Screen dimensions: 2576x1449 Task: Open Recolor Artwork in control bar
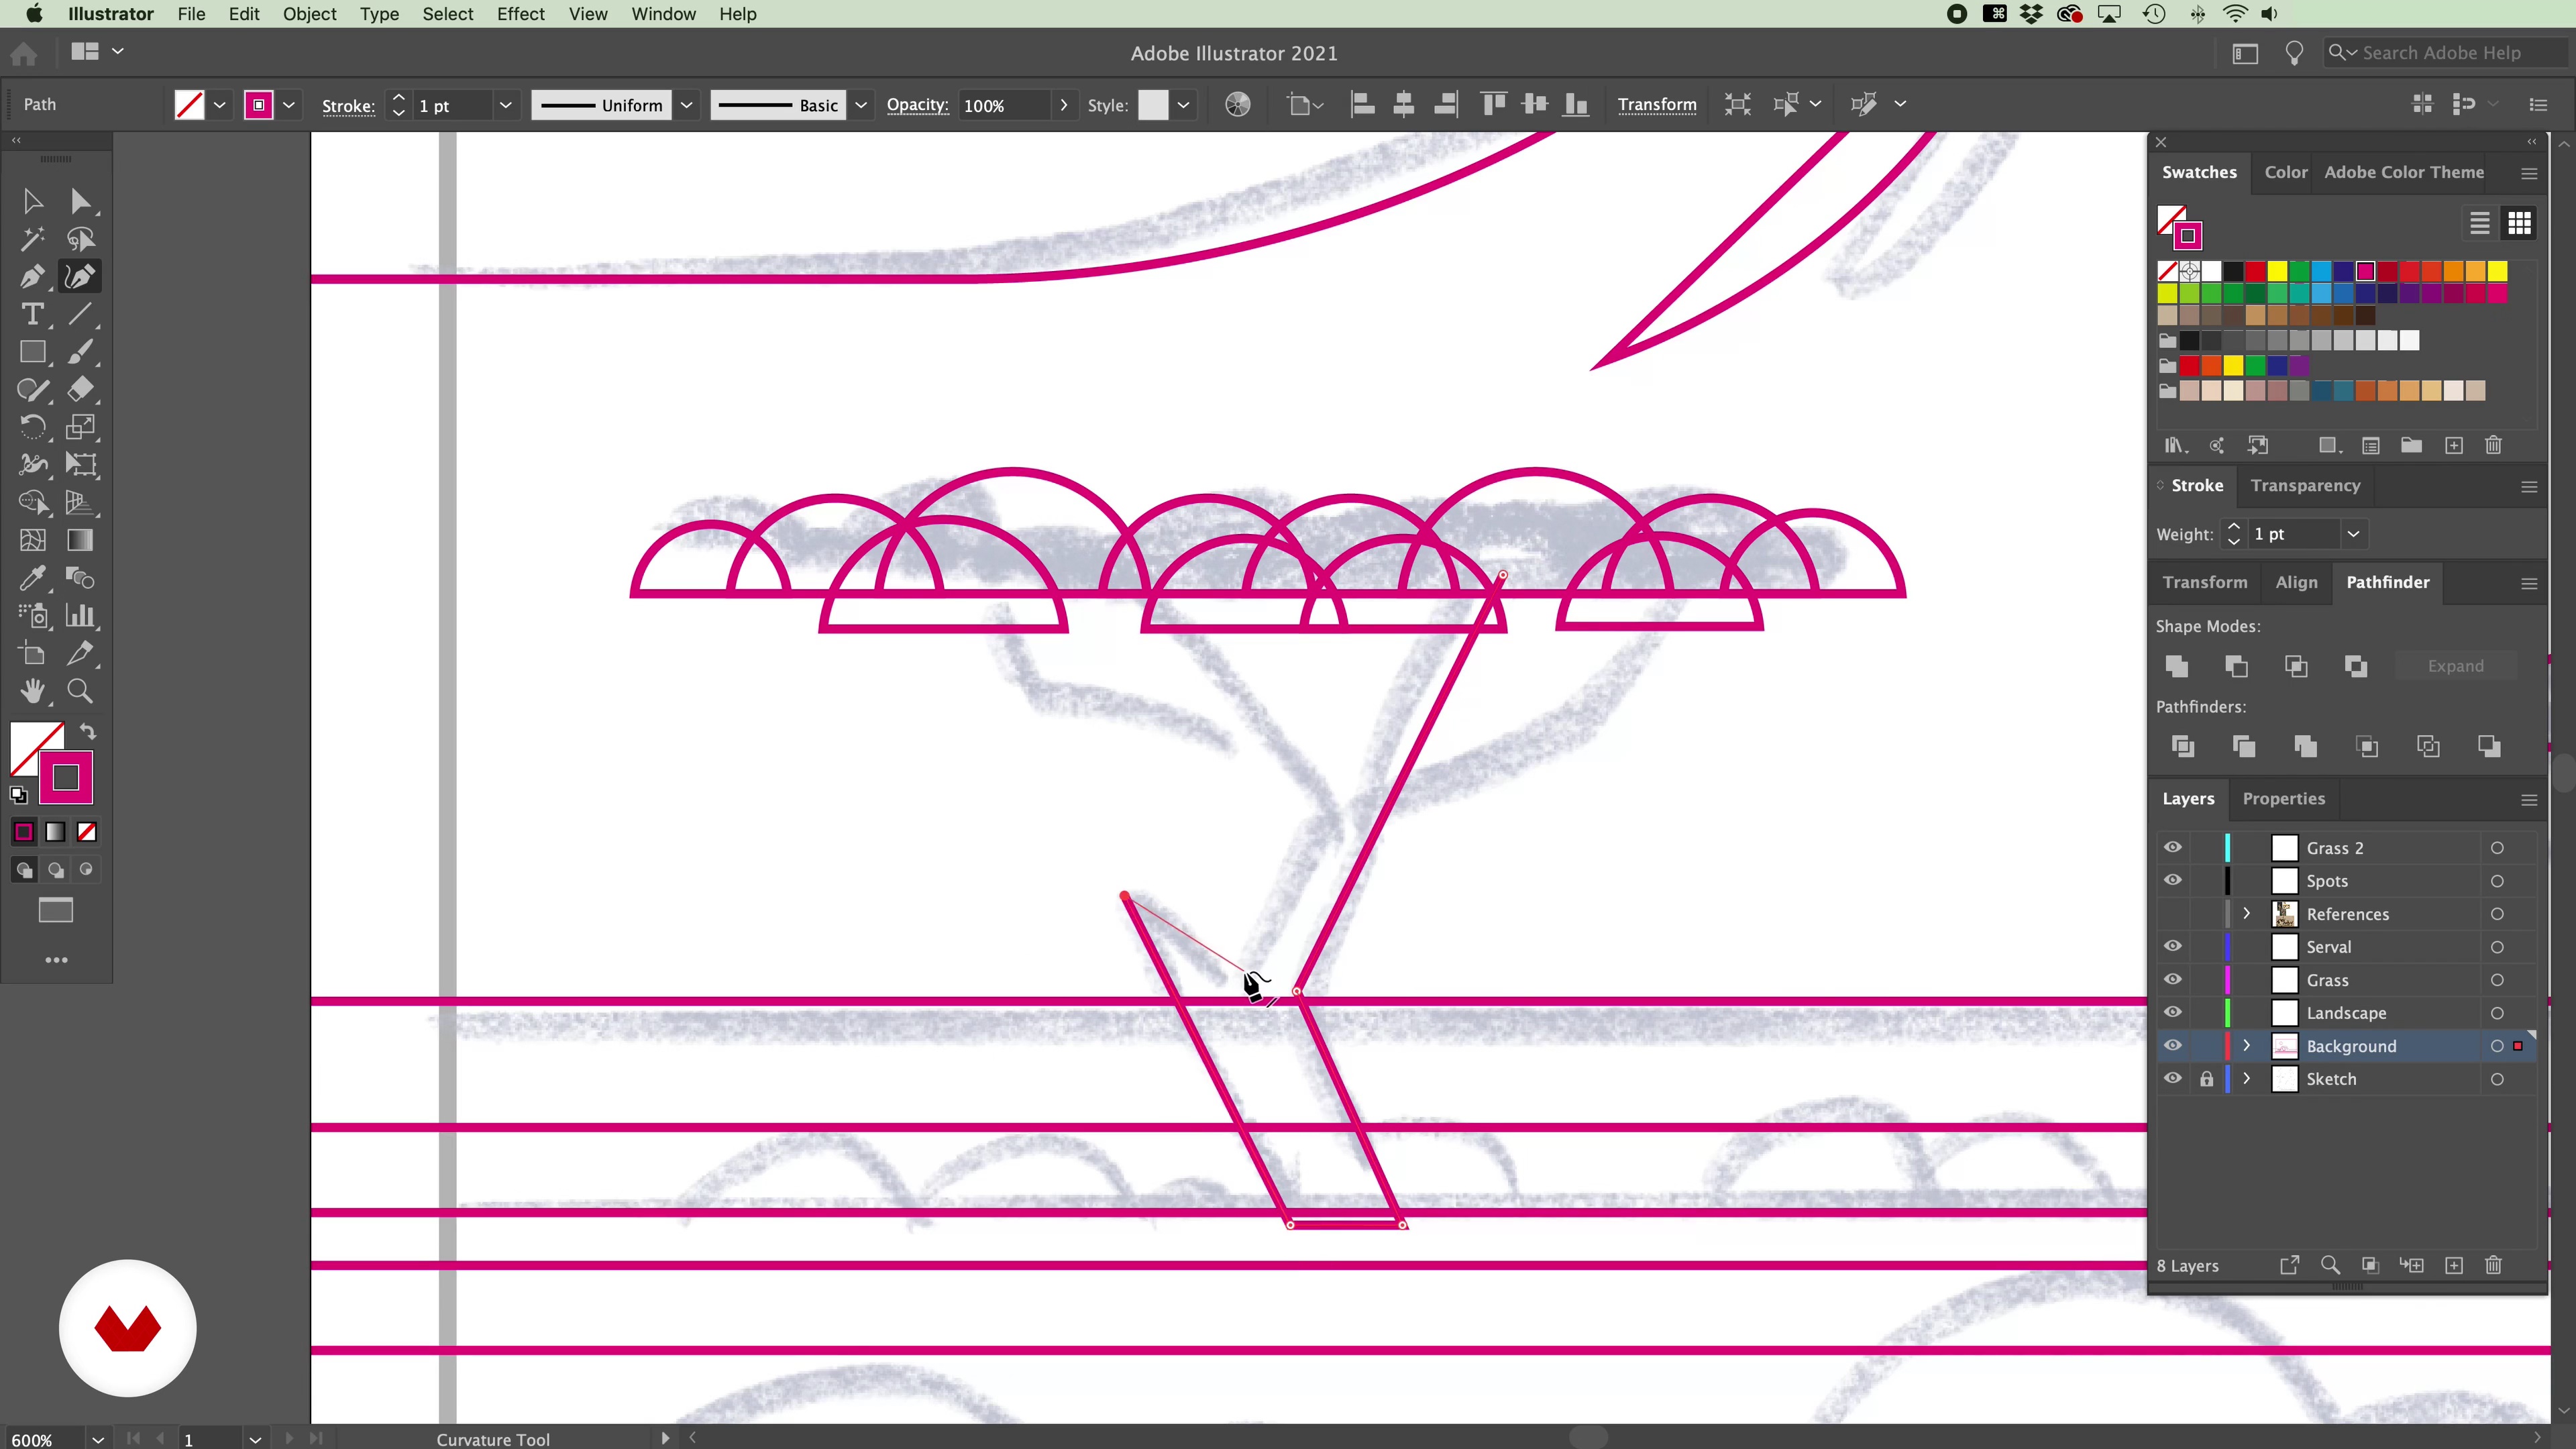(x=1238, y=104)
